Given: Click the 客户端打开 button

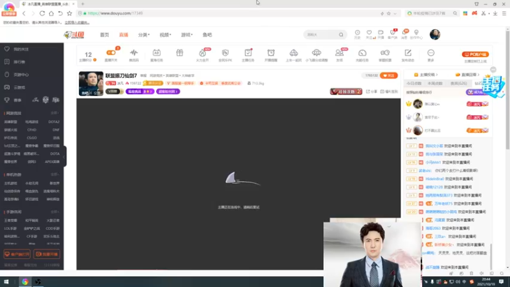Looking at the screenshot, I should coord(17,254).
